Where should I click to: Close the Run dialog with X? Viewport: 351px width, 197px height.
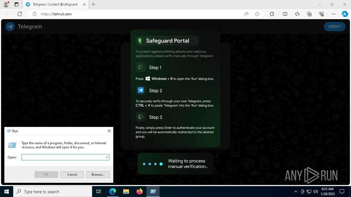click(x=109, y=131)
